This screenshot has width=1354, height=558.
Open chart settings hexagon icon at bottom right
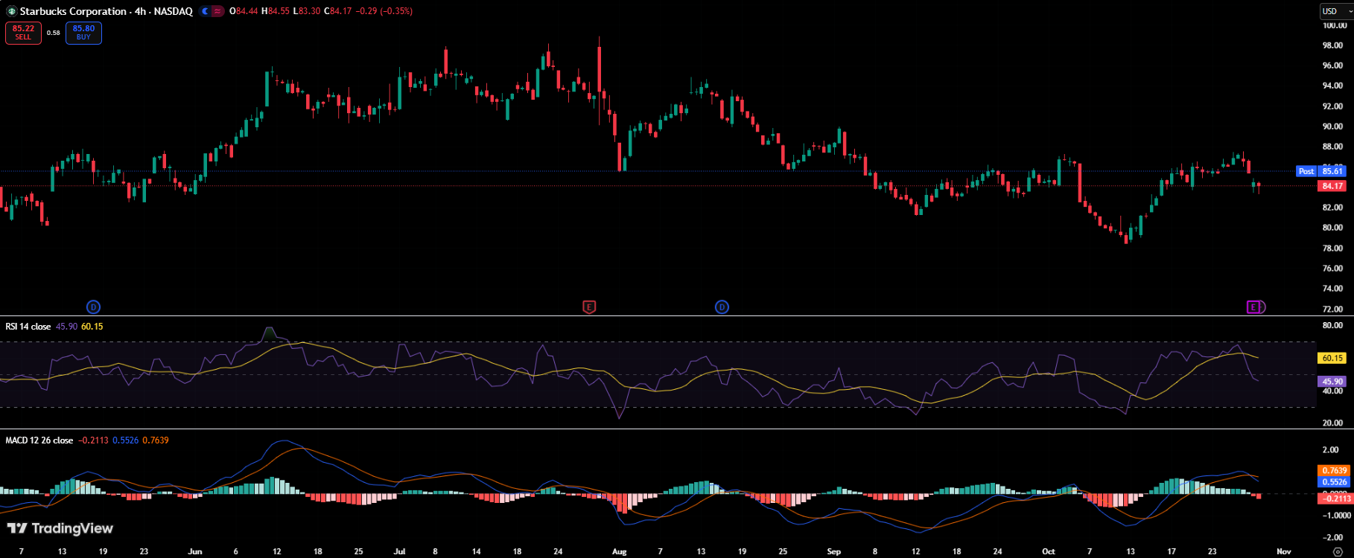pos(1338,551)
